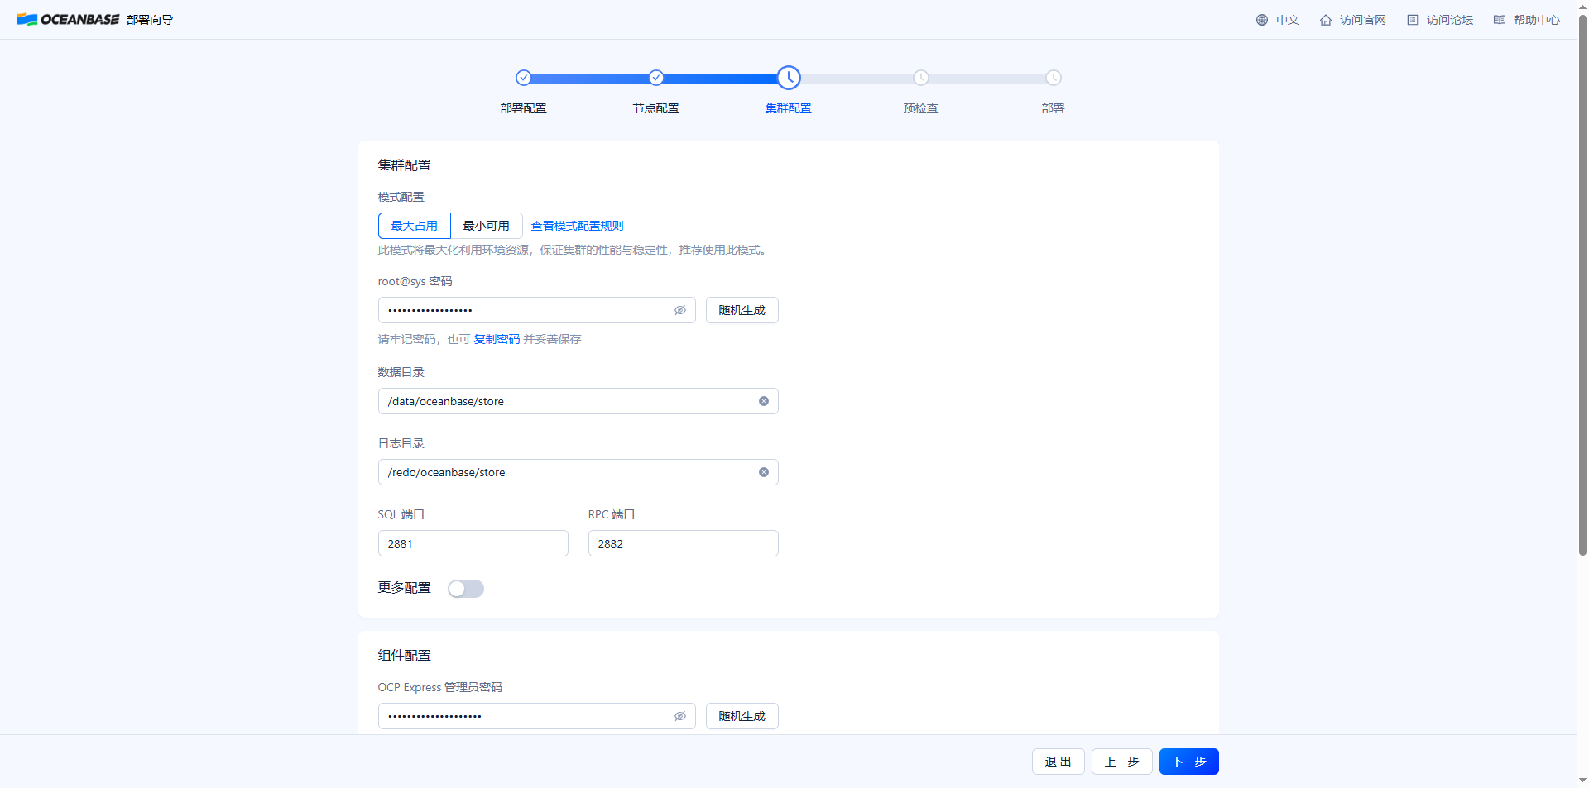The image size is (1589, 788).
Task: Click the forum icon for 访问论坛
Action: point(1413,20)
